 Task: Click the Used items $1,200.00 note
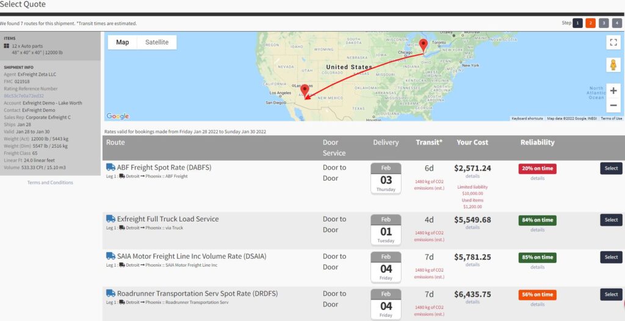coord(472,203)
